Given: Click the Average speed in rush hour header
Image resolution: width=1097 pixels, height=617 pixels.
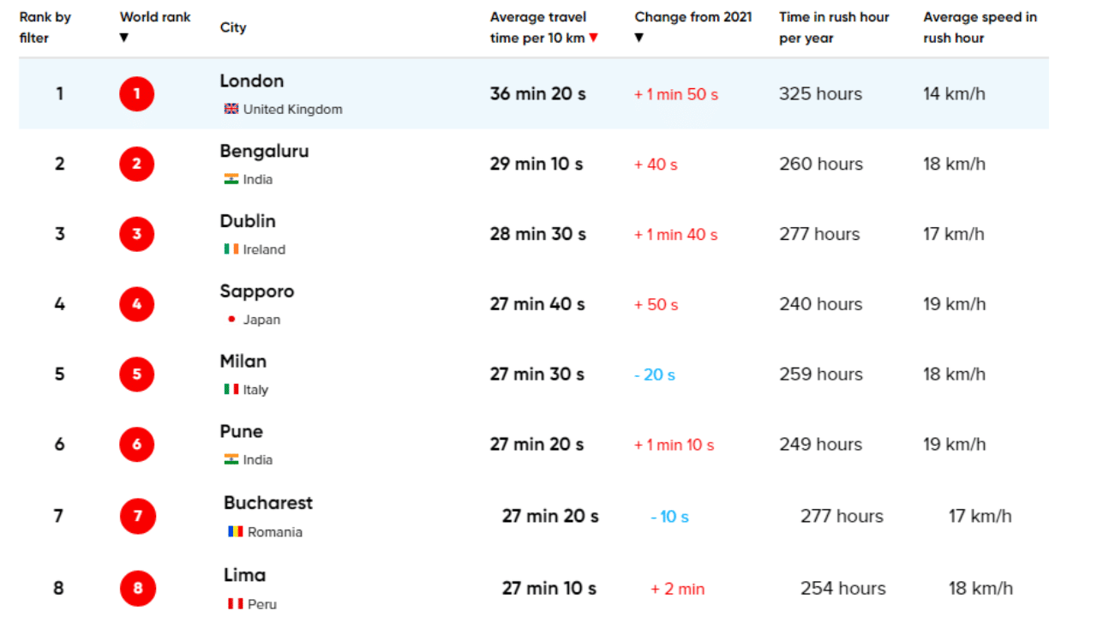Looking at the screenshot, I should [x=980, y=27].
